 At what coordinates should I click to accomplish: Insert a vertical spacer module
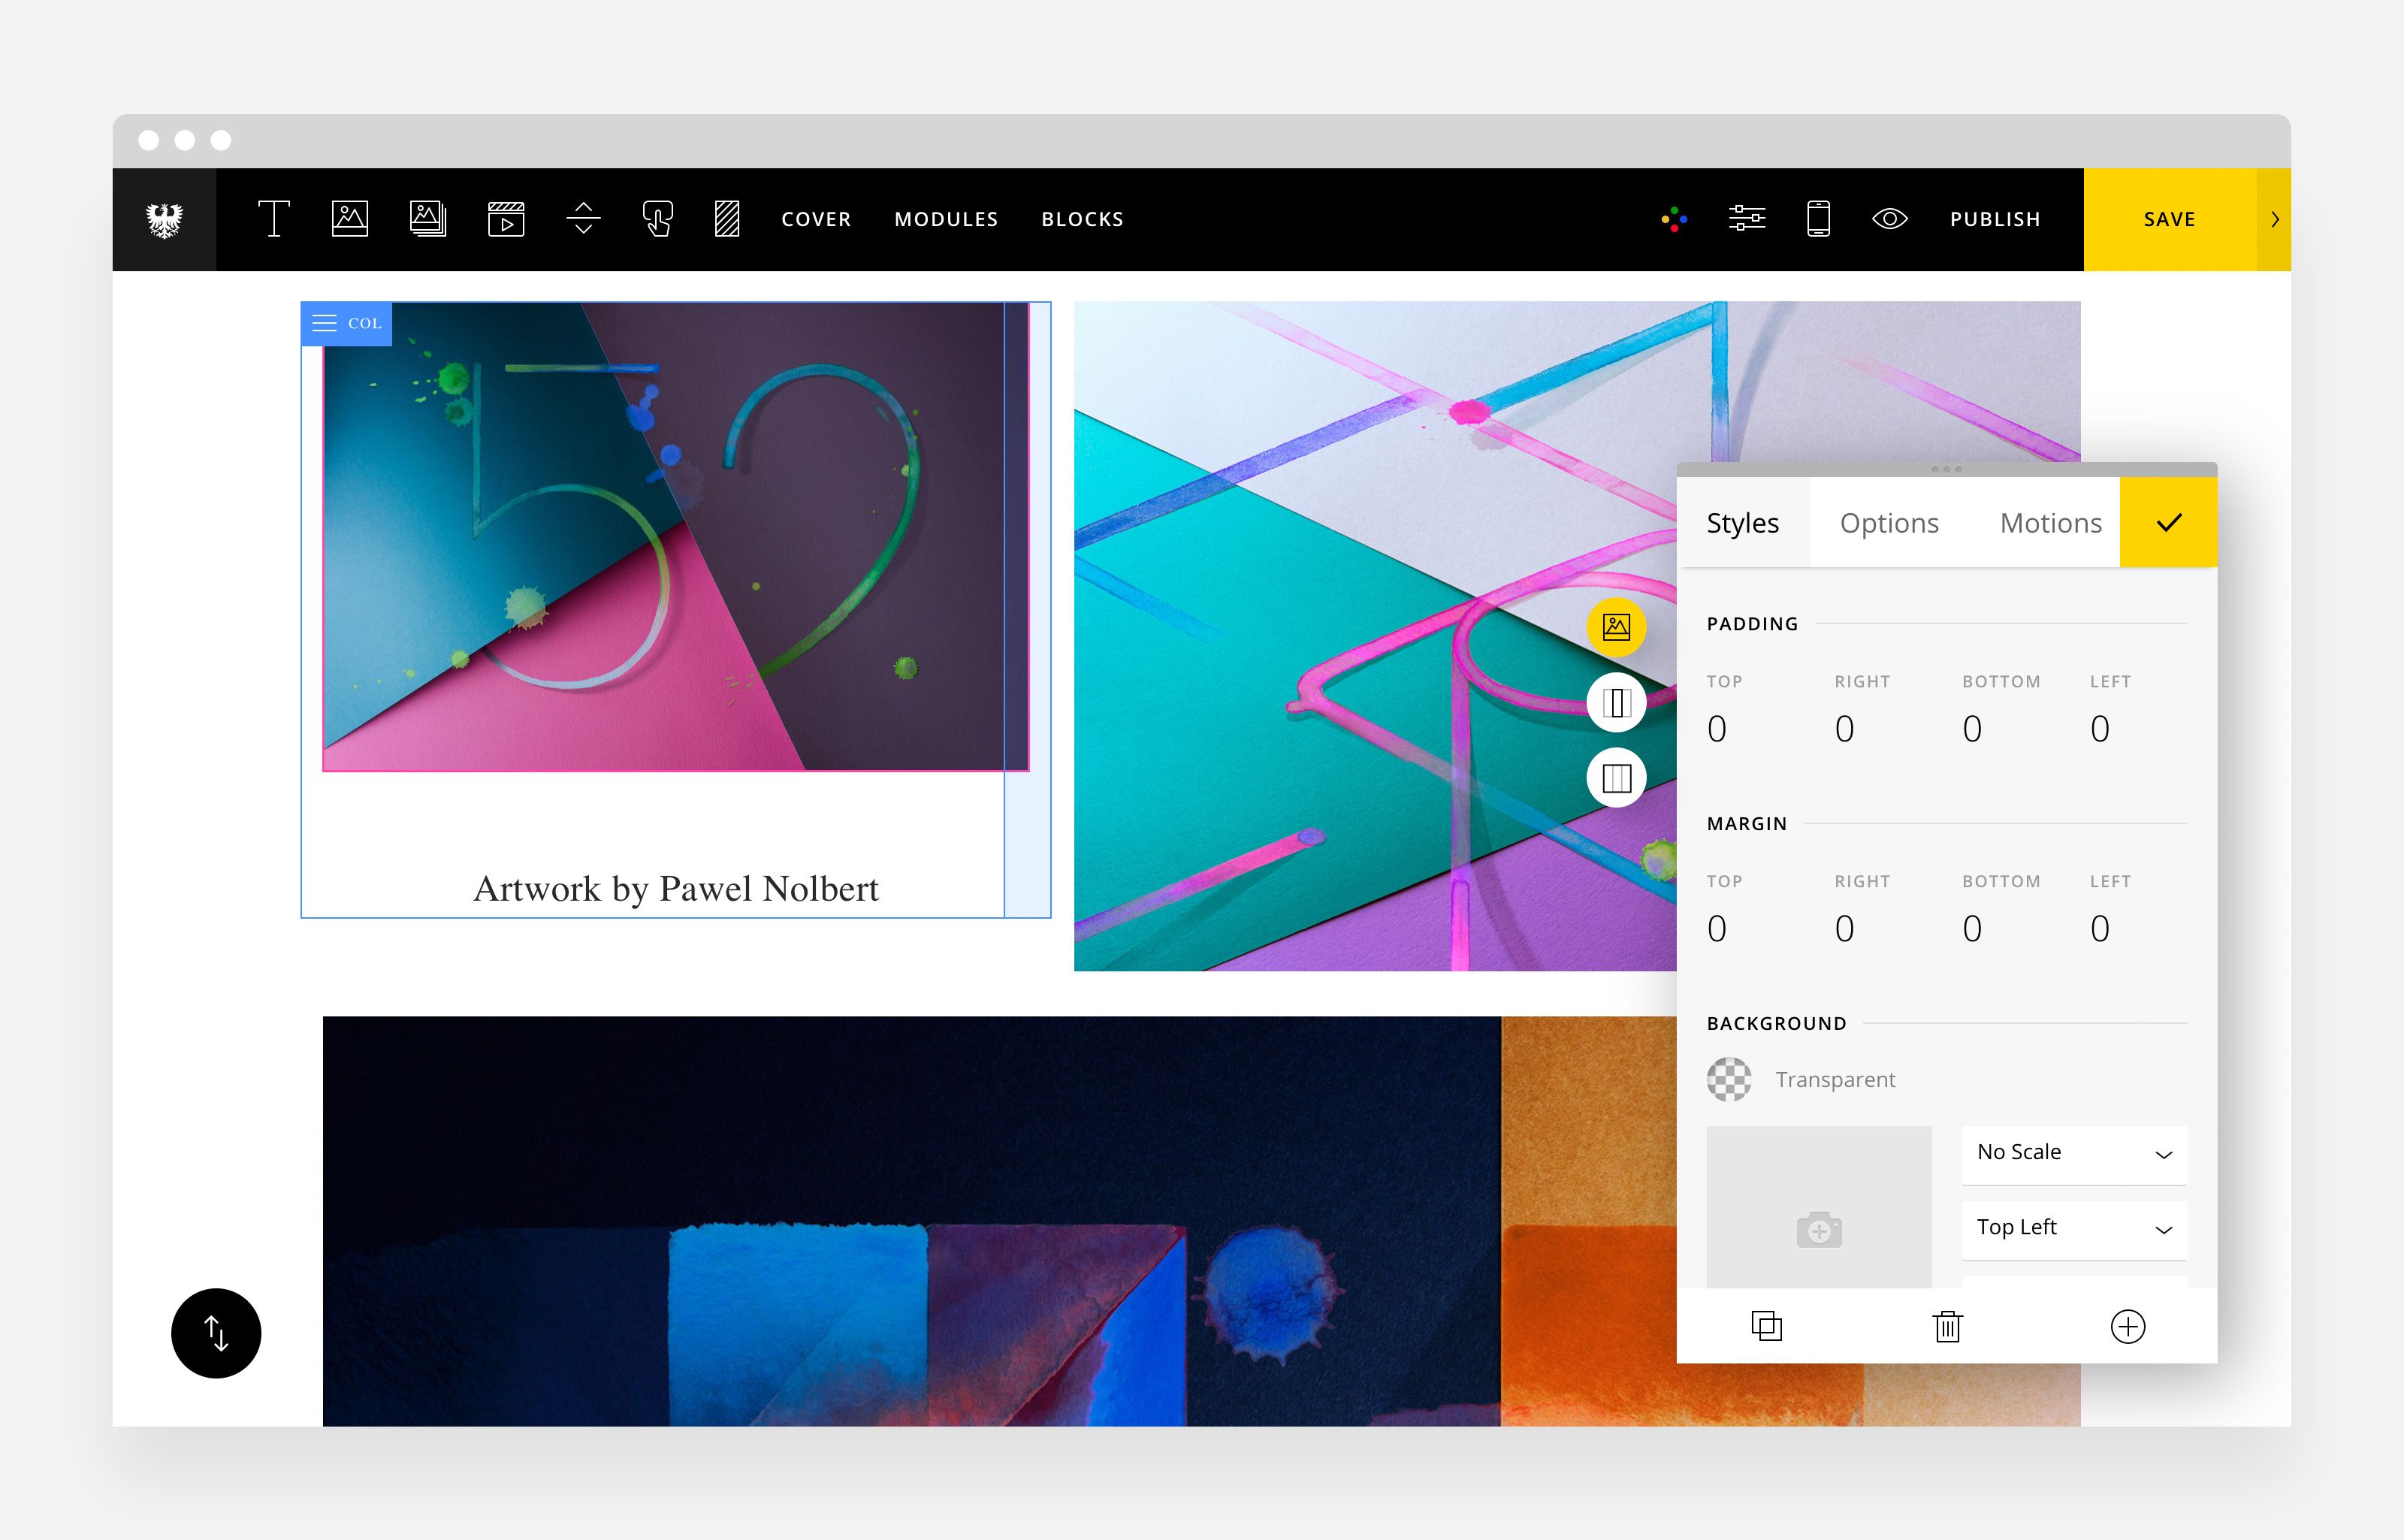click(x=583, y=219)
